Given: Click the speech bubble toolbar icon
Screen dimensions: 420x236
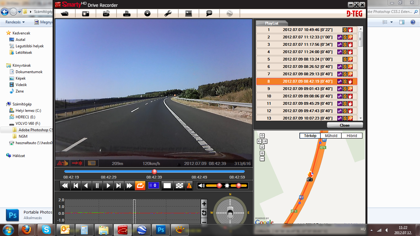Looking at the screenshot, I should click(x=209, y=14).
